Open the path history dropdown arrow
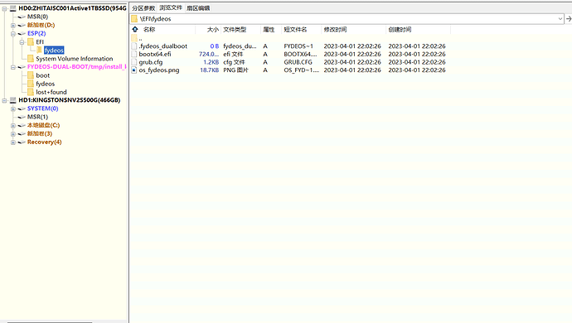 (560, 18)
